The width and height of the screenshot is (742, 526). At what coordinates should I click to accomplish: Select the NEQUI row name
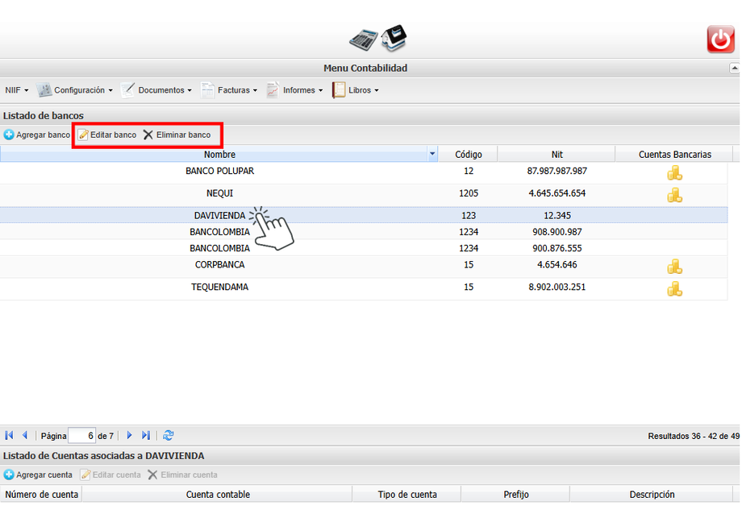219,193
